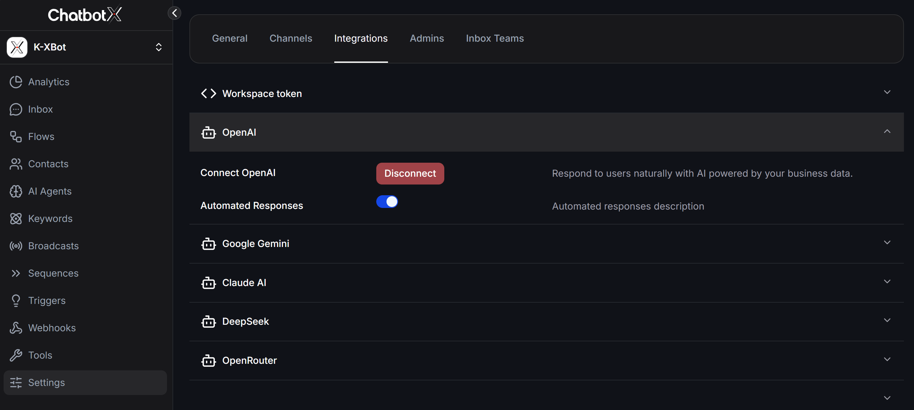Image resolution: width=914 pixels, height=410 pixels.
Task: Open Triggers page label
Action: point(47,300)
